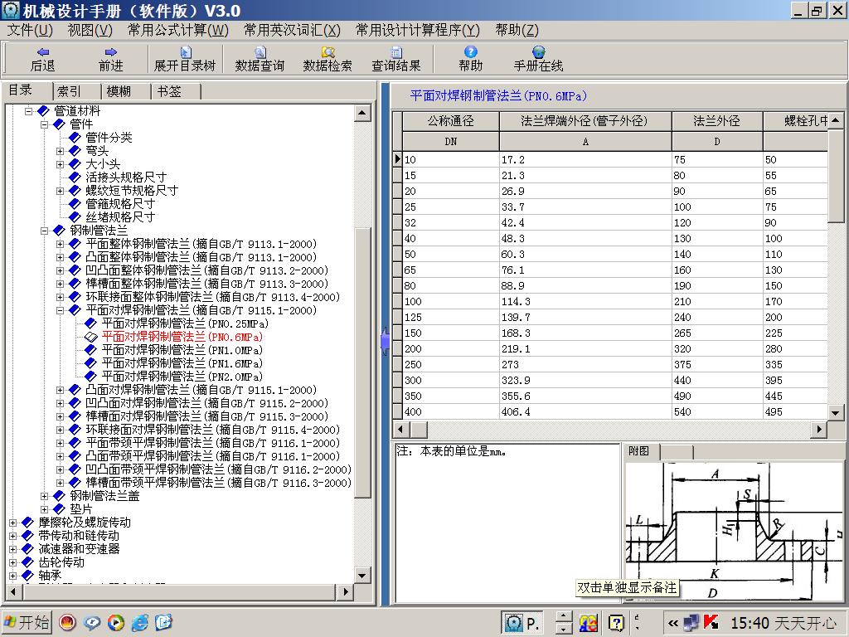Switch to the 书签 tab
This screenshot has width=849, height=637.
(x=176, y=91)
